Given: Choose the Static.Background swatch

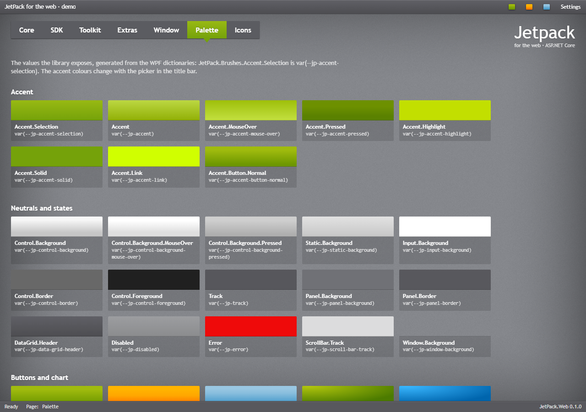Looking at the screenshot, I should tap(348, 227).
